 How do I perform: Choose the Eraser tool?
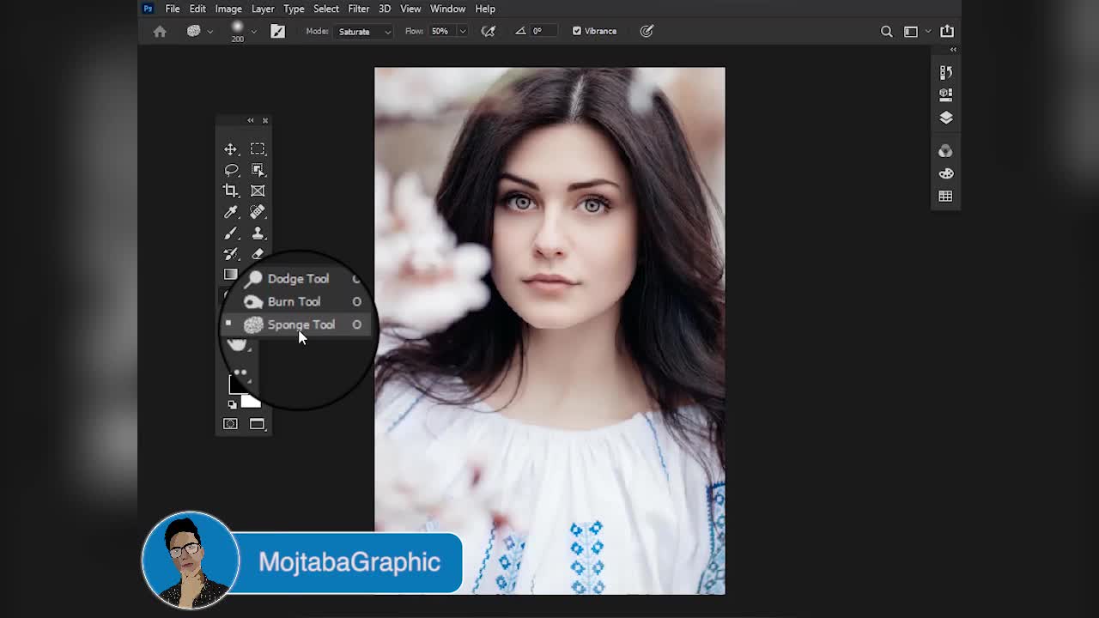(258, 254)
